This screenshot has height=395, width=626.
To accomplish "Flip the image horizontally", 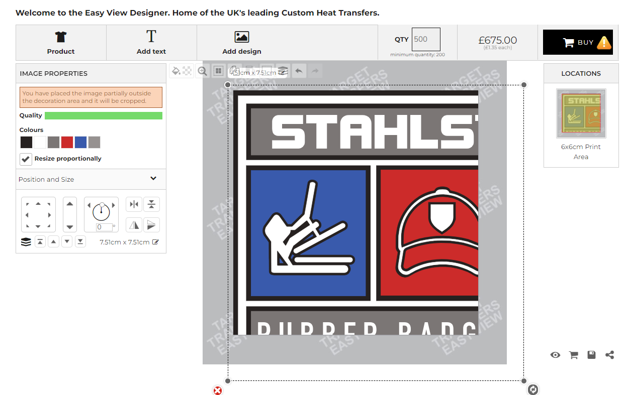I will [x=134, y=225].
